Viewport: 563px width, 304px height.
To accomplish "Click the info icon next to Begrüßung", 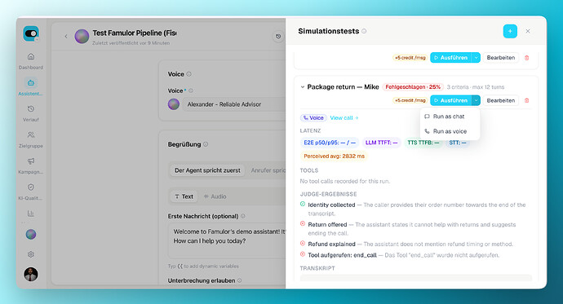I will (206, 144).
